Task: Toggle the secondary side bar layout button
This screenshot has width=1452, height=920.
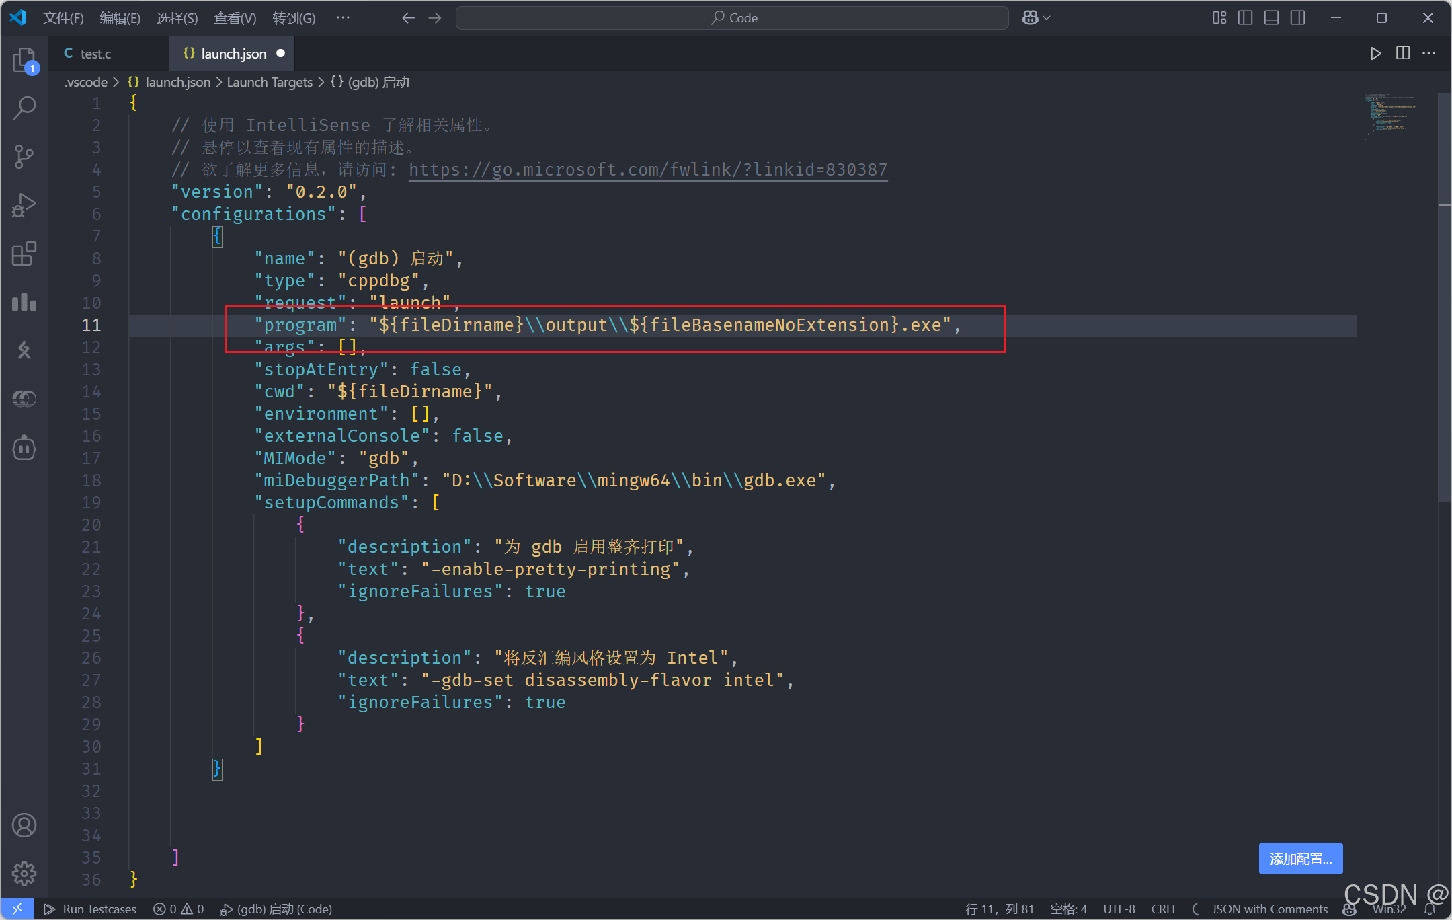Action: click(1298, 18)
